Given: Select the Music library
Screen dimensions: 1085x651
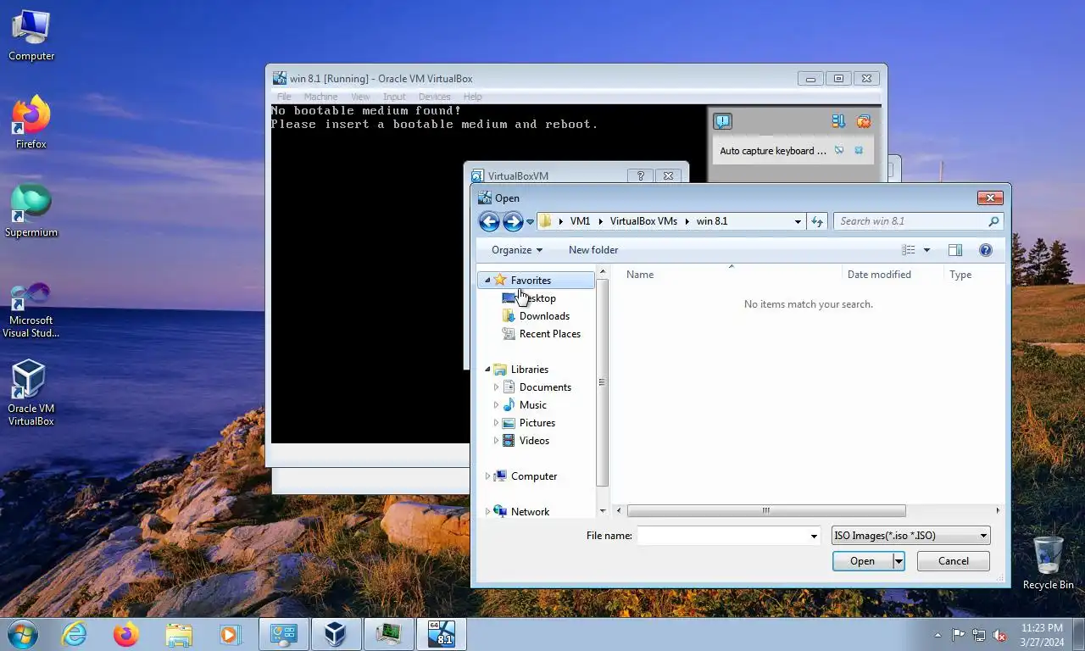Looking at the screenshot, I should [x=533, y=405].
